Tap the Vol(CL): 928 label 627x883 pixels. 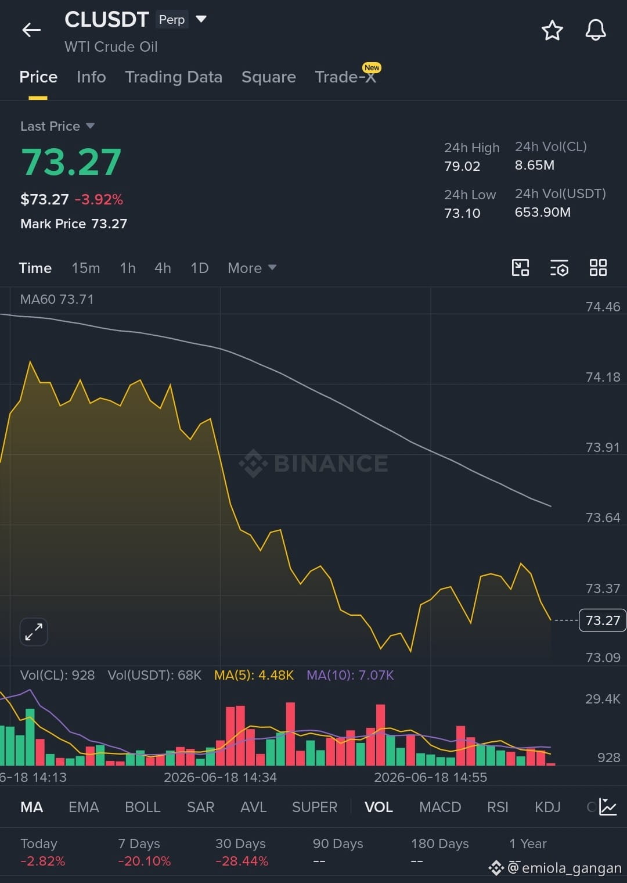57,675
